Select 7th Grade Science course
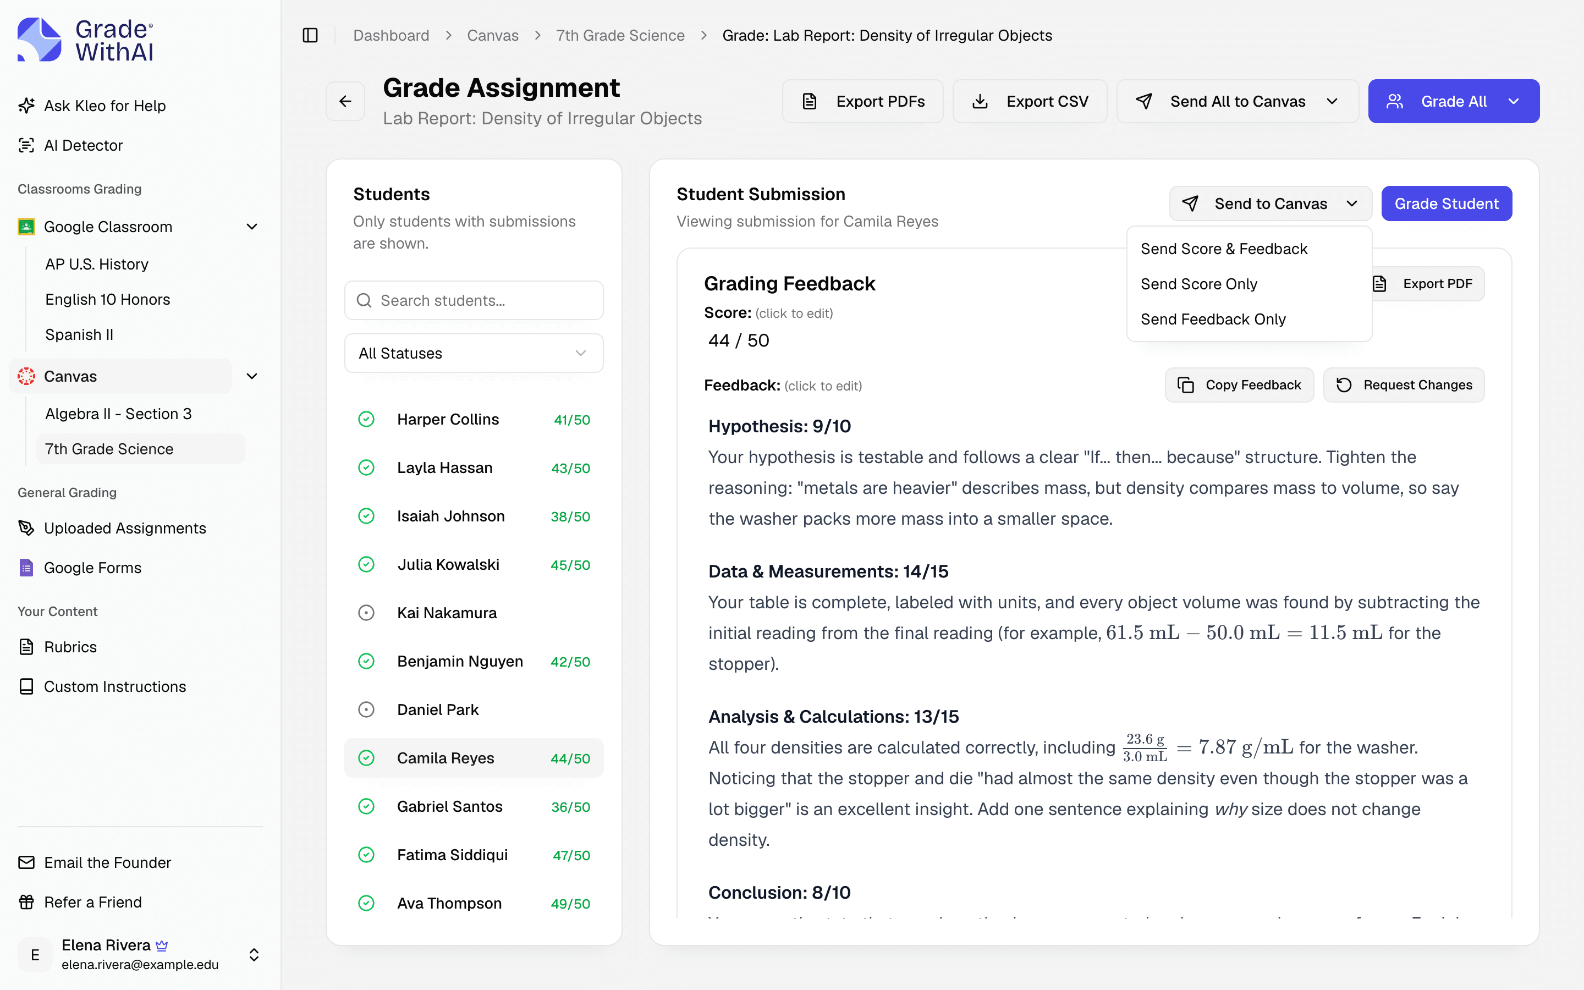This screenshot has height=990, width=1584. click(x=141, y=449)
